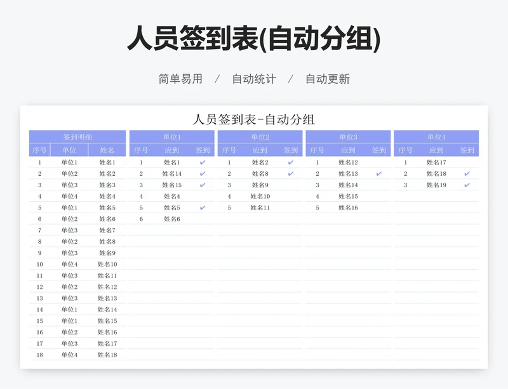Select the 签到明细 group header
The height and width of the screenshot is (389, 508).
coord(77,136)
